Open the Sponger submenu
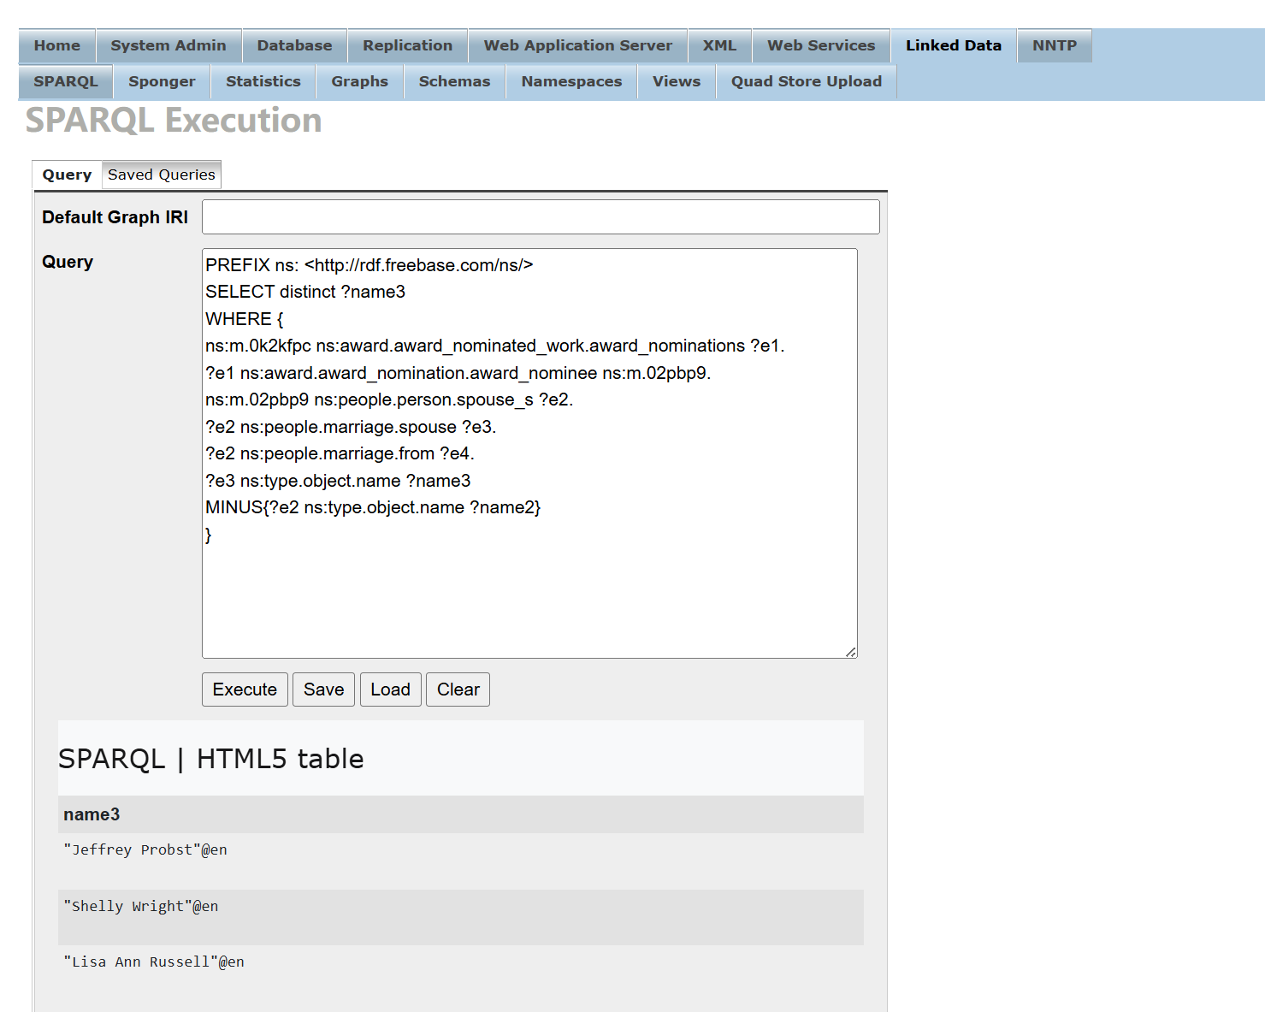The image size is (1265, 1012). point(162,81)
